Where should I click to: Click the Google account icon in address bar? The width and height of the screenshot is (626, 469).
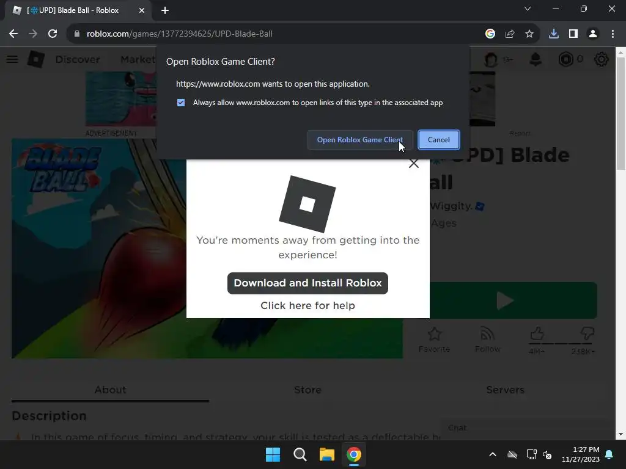pyautogui.click(x=490, y=34)
